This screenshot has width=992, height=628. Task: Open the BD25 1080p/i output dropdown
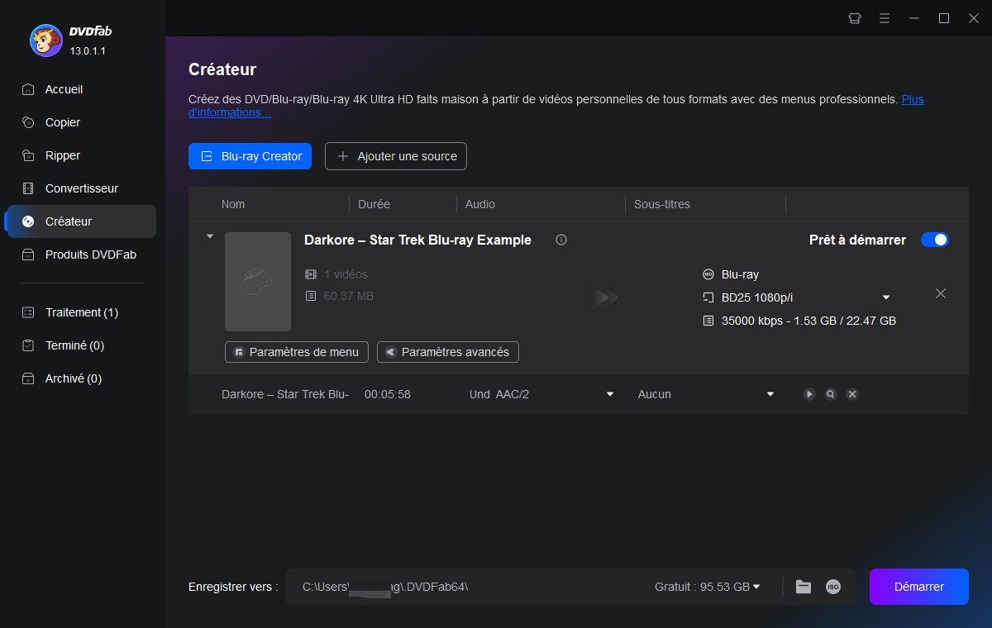886,297
